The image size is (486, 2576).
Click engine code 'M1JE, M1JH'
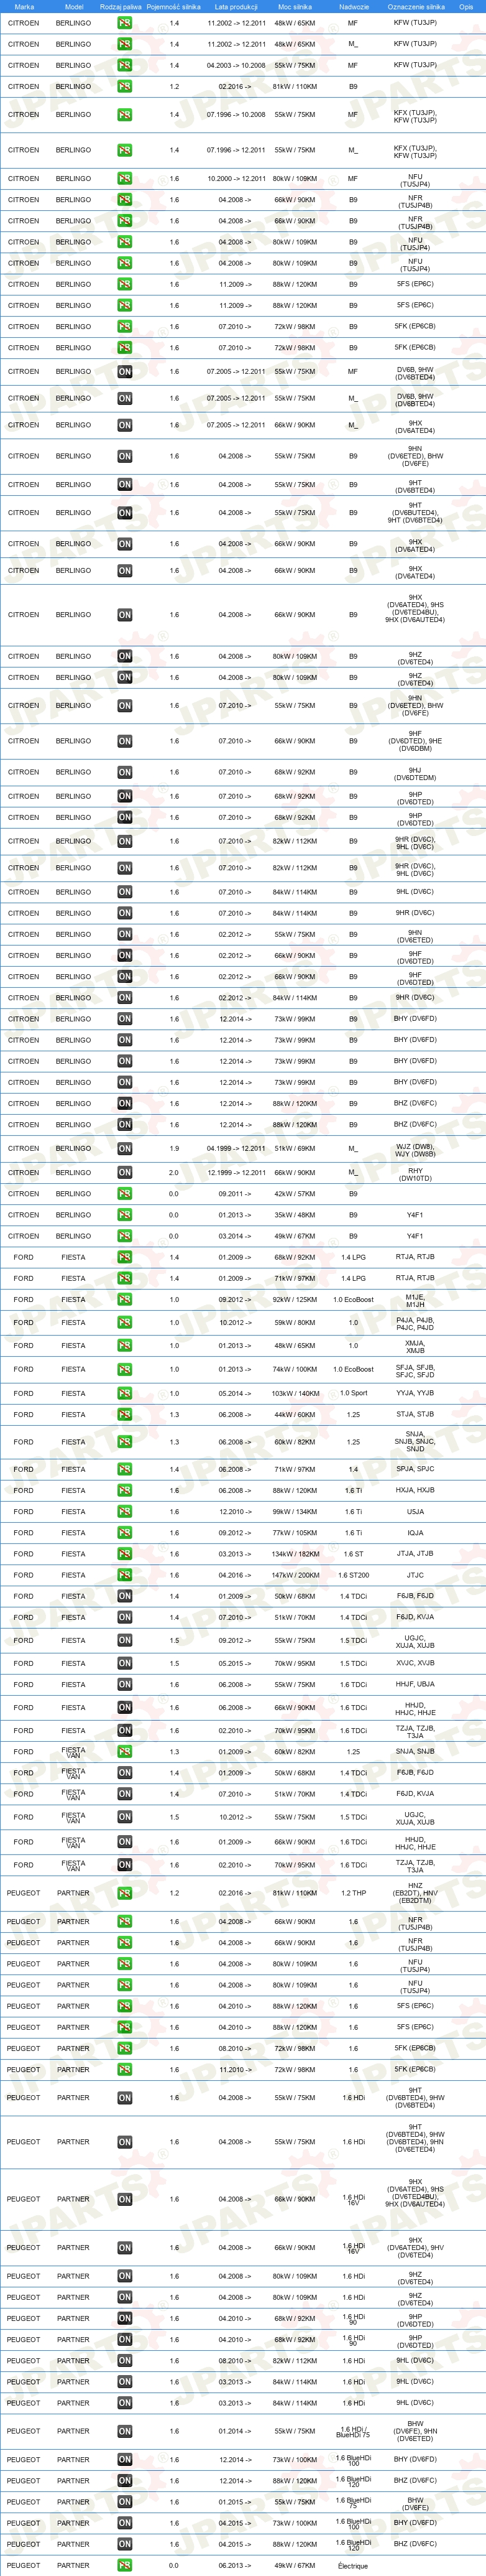pos(415,1301)
